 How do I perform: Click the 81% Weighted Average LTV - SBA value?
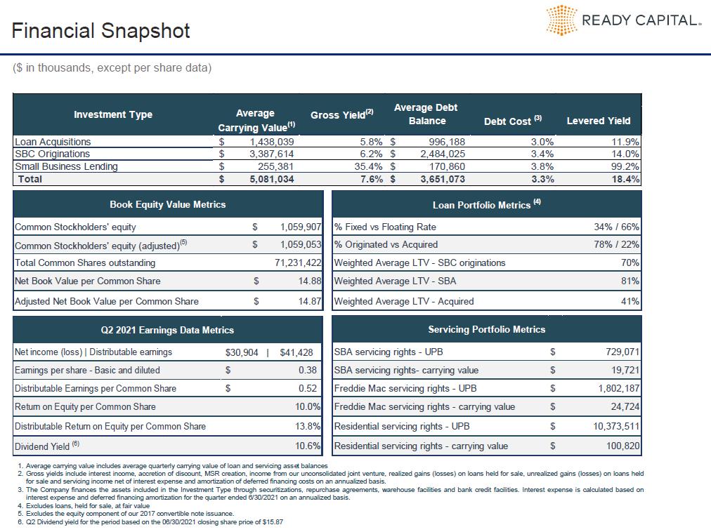pos(630,281)
